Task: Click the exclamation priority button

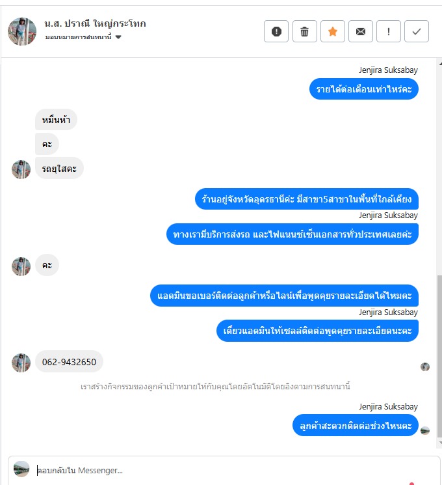Action: (389, 31)
